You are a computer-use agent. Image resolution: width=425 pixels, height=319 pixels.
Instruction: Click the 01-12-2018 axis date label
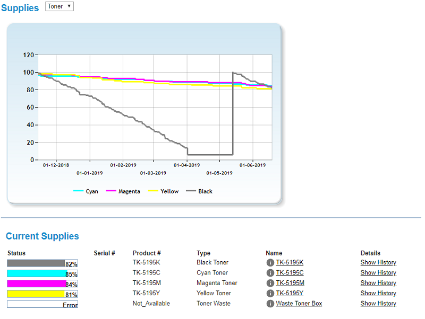coord(56,165)
